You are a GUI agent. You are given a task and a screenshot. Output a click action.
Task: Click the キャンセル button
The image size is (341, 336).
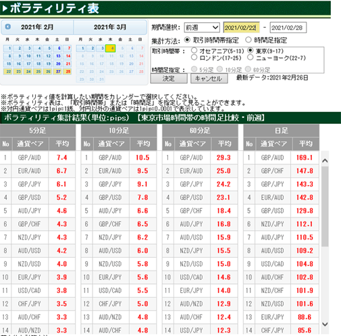[x=209, y=79]
